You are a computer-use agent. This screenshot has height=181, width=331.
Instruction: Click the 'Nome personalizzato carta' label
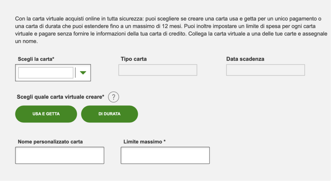50,142
